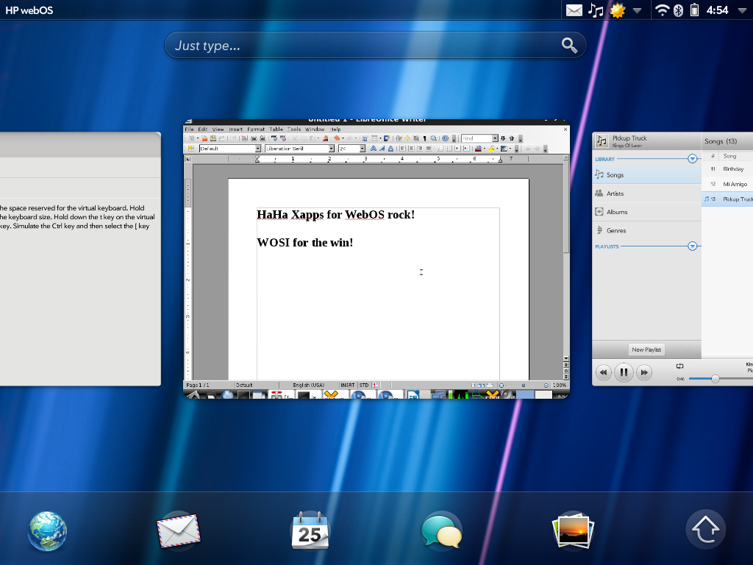This screenshot has height=565, width=753.
Task: Open the Messaging app in the dock
Action: [x=441, y=531]
